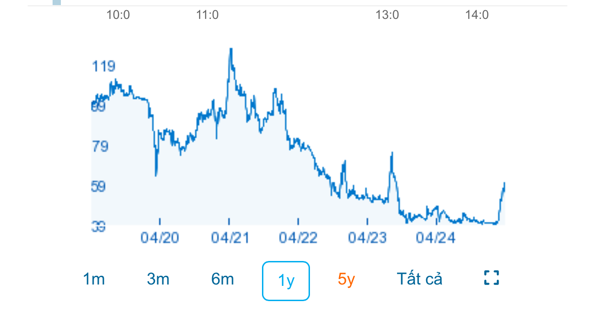
Task: Select the 04/22 marker on the axis
Action: [x=298, y=238]
